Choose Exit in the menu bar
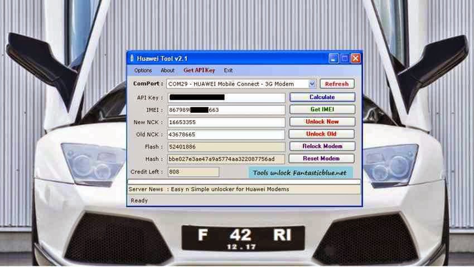Screen dimensions: 474x267 [228, 70]
